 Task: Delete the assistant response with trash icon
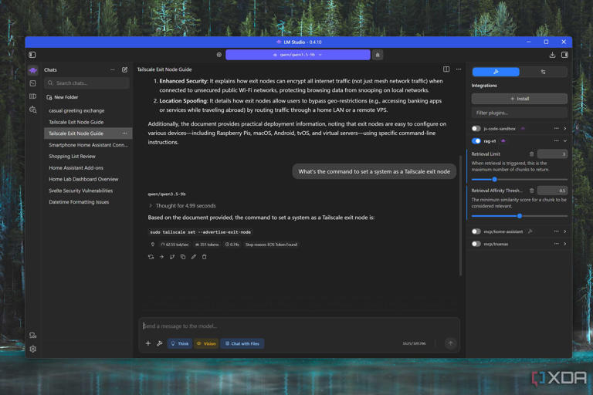point(205,257)
